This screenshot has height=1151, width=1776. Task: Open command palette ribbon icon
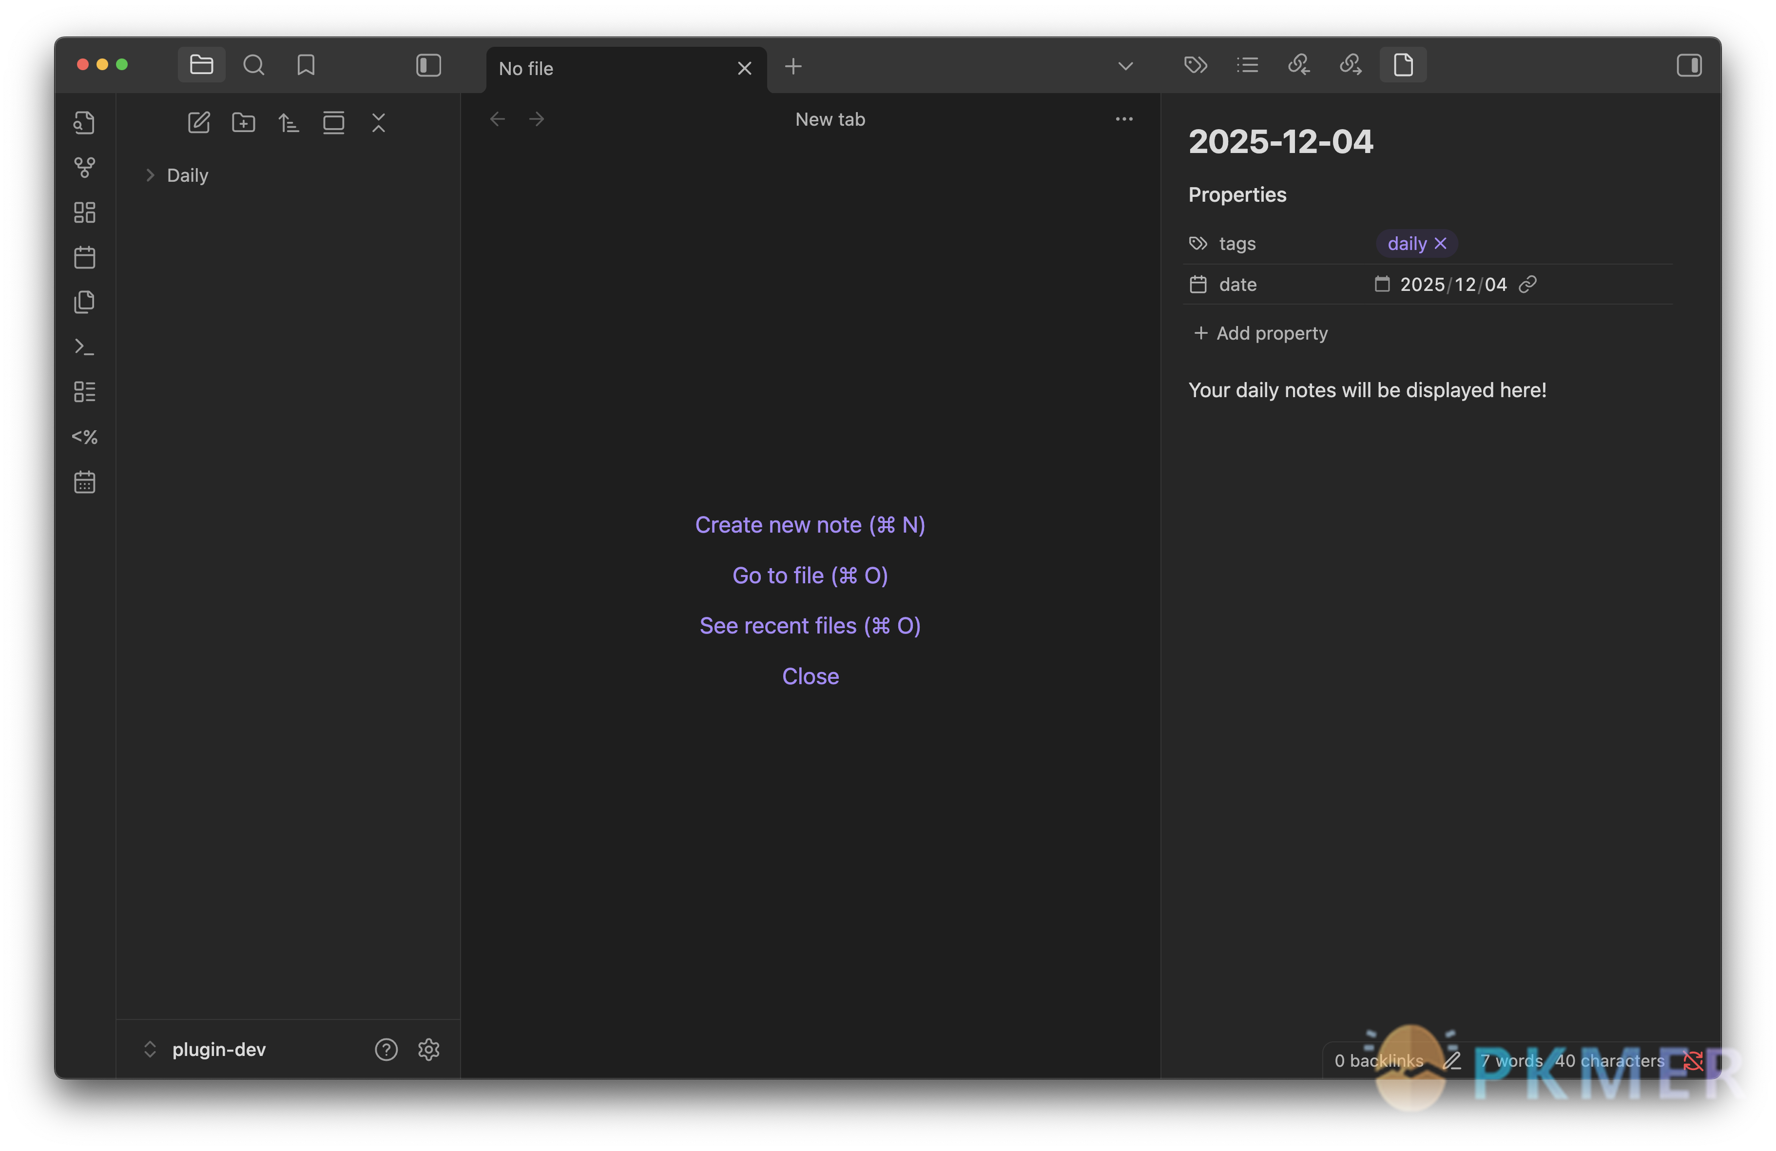85,347
